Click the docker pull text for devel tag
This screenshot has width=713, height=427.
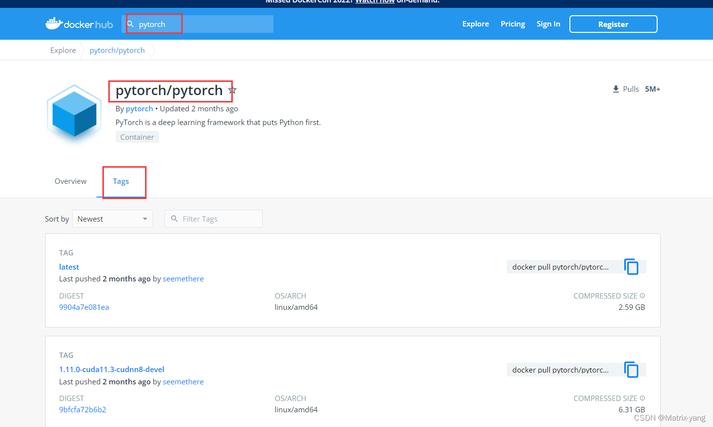pos(561,370)
